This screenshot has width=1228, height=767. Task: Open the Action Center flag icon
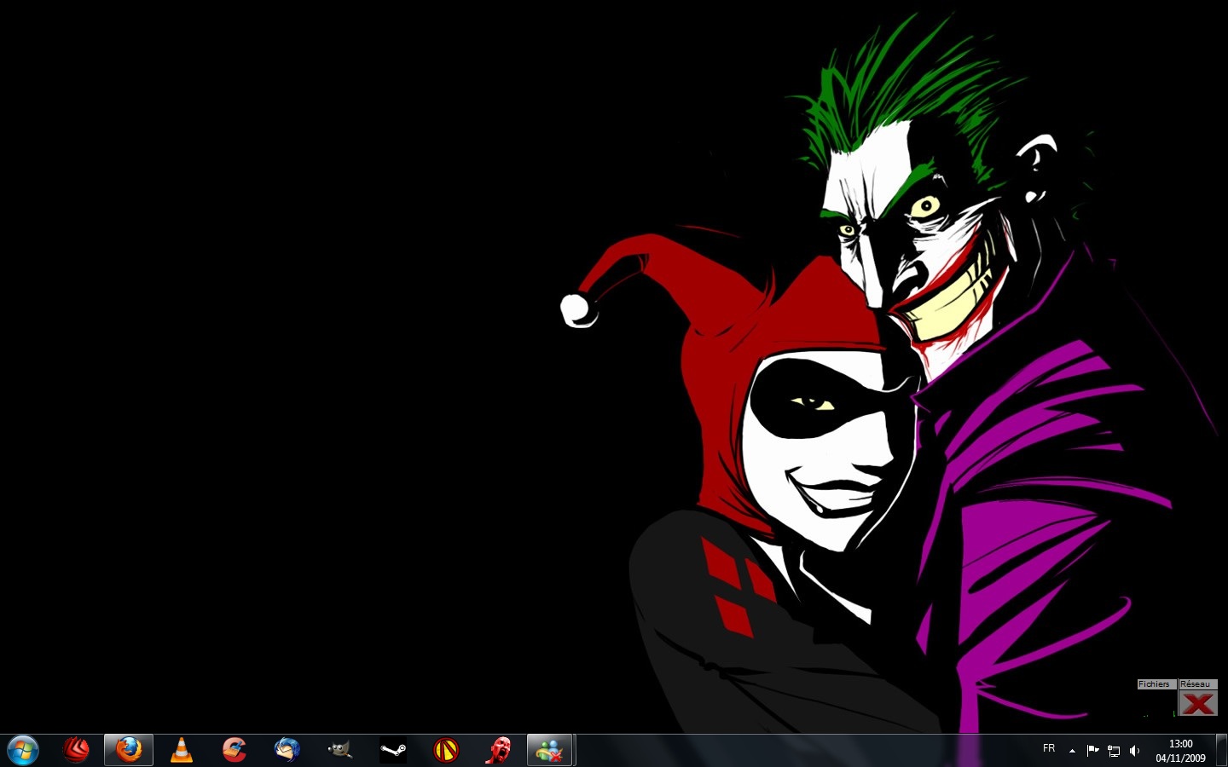[1092, 751]
